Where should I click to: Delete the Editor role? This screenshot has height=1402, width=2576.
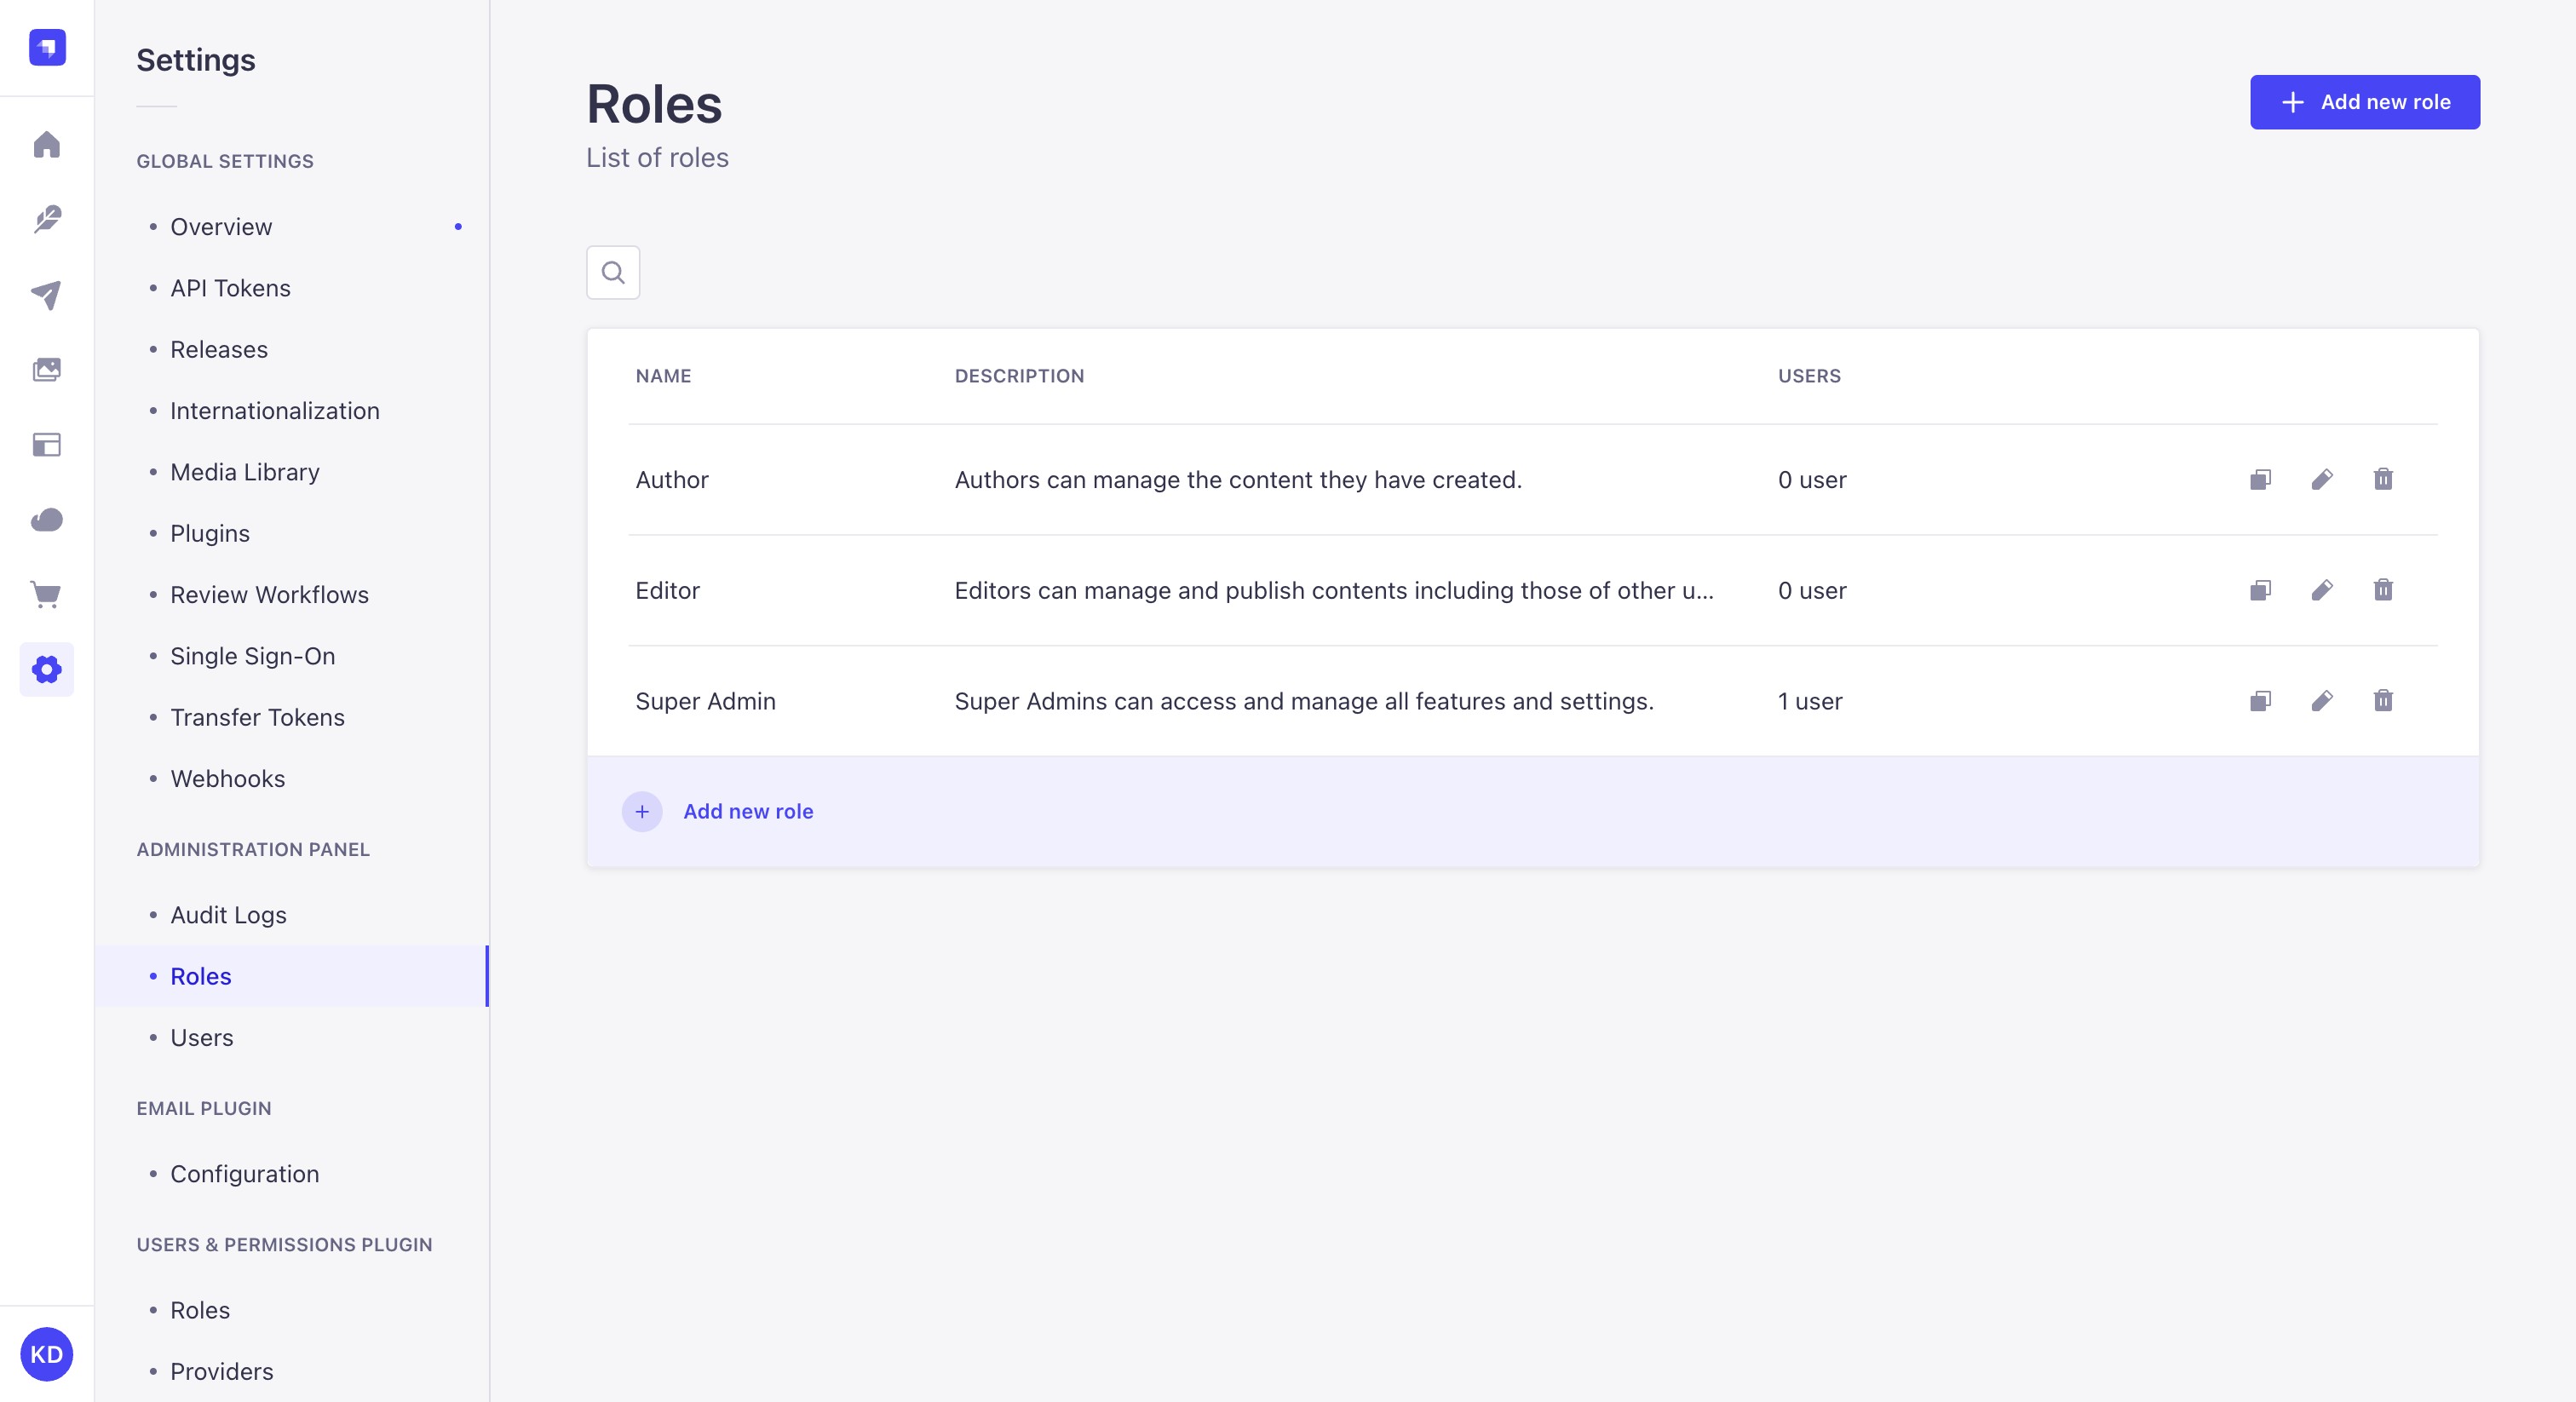coord(2383,590)
